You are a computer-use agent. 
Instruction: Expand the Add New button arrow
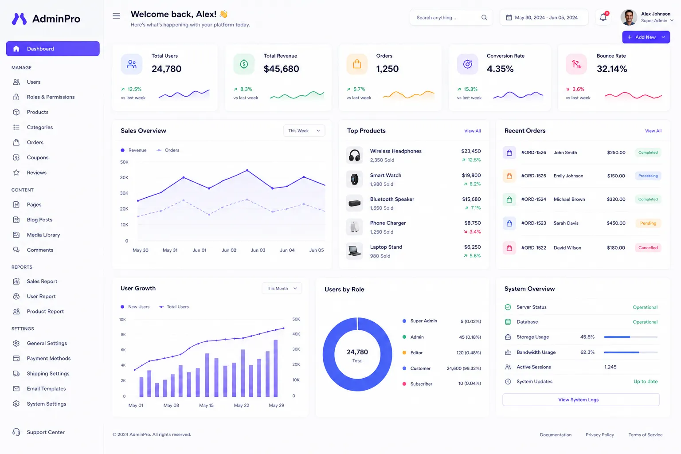(663, 37)
